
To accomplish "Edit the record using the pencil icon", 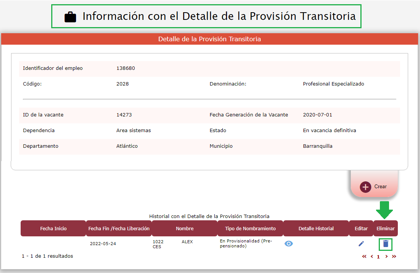I will [361, 244].
